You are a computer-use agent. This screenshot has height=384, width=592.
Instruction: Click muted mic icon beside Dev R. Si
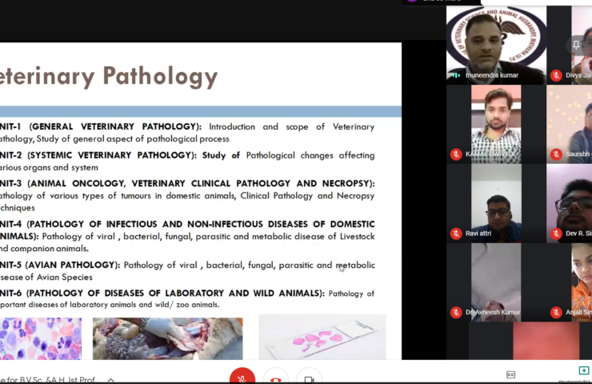pos(556,234)
